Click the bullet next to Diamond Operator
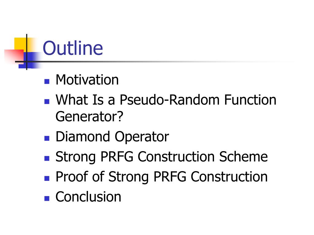 click(47, 138)
